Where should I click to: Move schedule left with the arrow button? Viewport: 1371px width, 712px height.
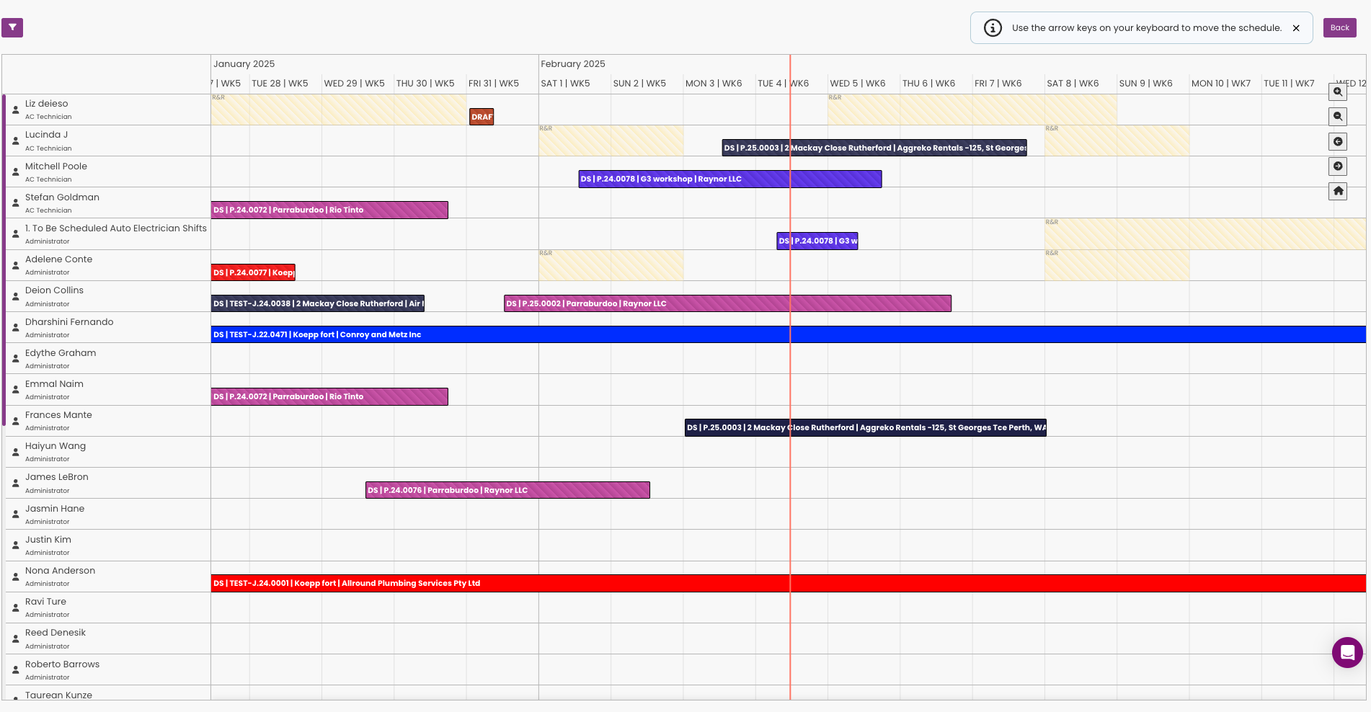pyautogui.click(x=1338, y=141)
